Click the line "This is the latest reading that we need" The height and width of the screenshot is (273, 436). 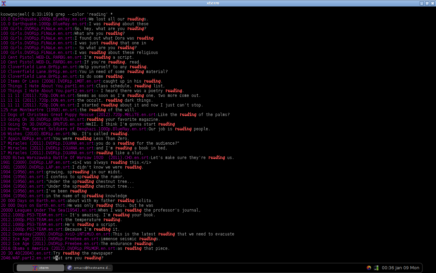pyautogui.click(x=173, y=234)
